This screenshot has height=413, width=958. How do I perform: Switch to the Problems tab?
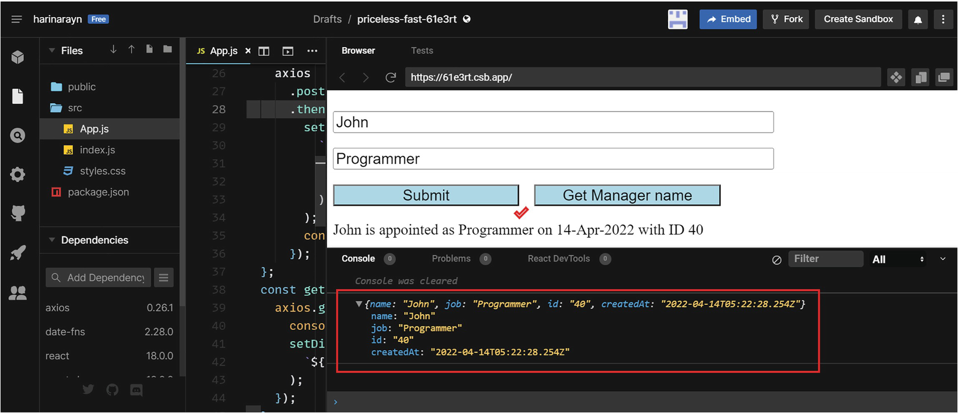451,259
